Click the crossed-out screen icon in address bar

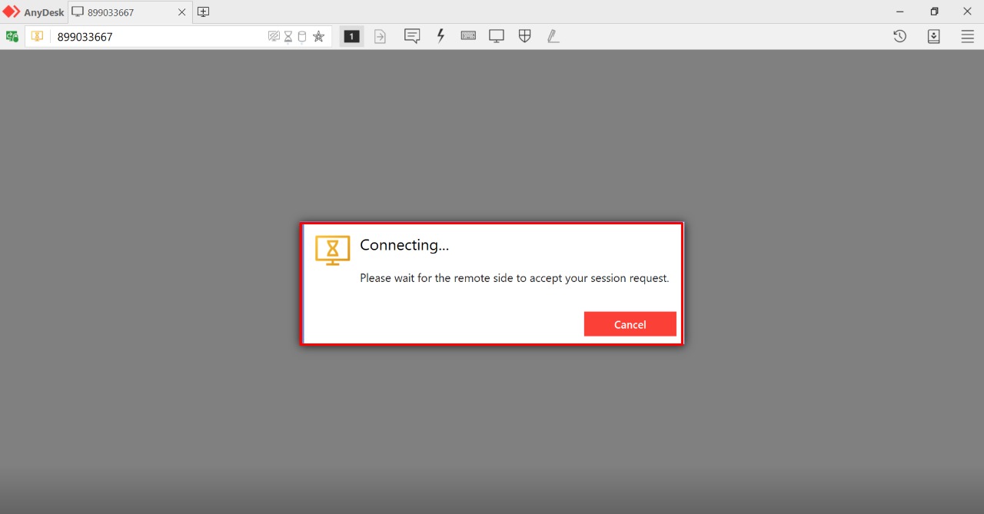274,36
